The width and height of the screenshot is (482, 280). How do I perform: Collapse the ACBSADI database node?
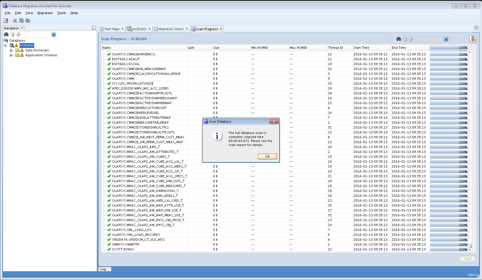point(5,45)
